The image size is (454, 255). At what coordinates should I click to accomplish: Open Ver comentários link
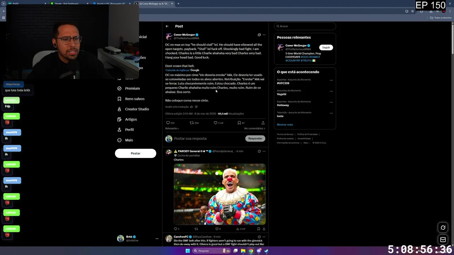click(254, 129)
